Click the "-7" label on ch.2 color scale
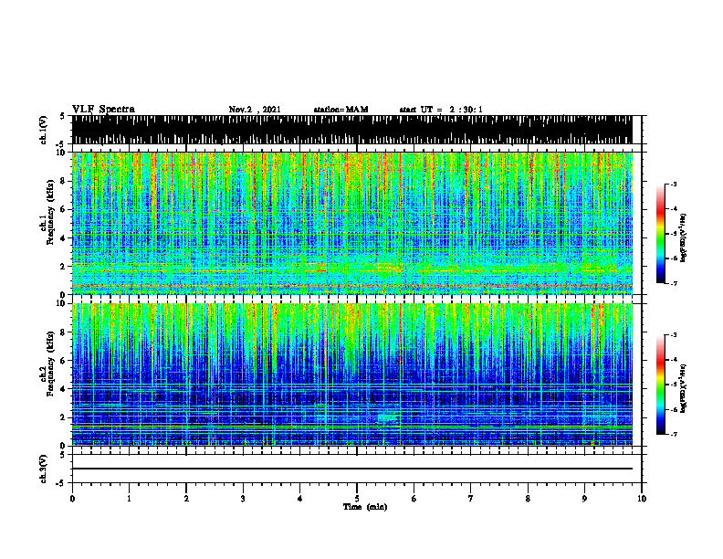The image size is (723, 559). [674, 434]
